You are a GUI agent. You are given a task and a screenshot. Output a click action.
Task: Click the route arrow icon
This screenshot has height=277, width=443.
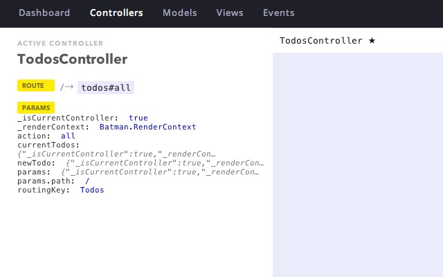[x=69, y=87]
